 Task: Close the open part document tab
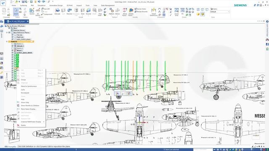tap(28, 21)
